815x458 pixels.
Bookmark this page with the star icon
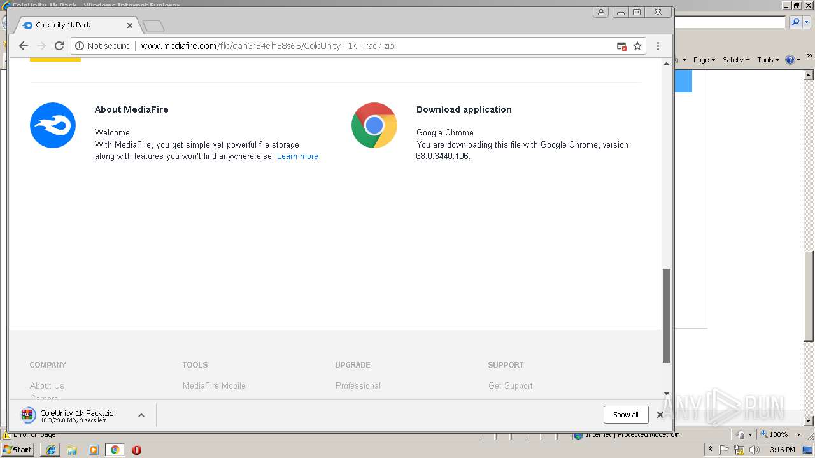point(637,46)
